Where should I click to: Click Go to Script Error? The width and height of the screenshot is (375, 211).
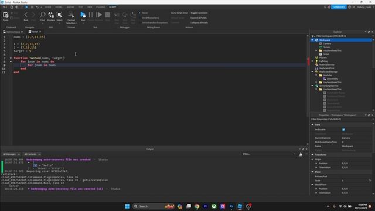click(179, 13)
